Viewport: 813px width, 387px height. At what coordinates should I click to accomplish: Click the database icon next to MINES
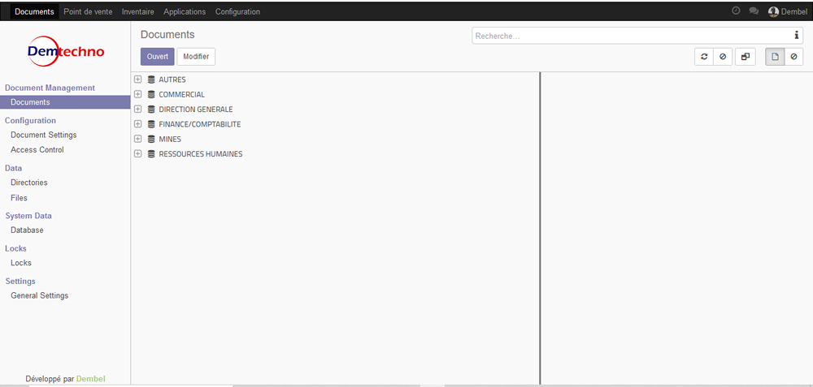click(151, 139)
